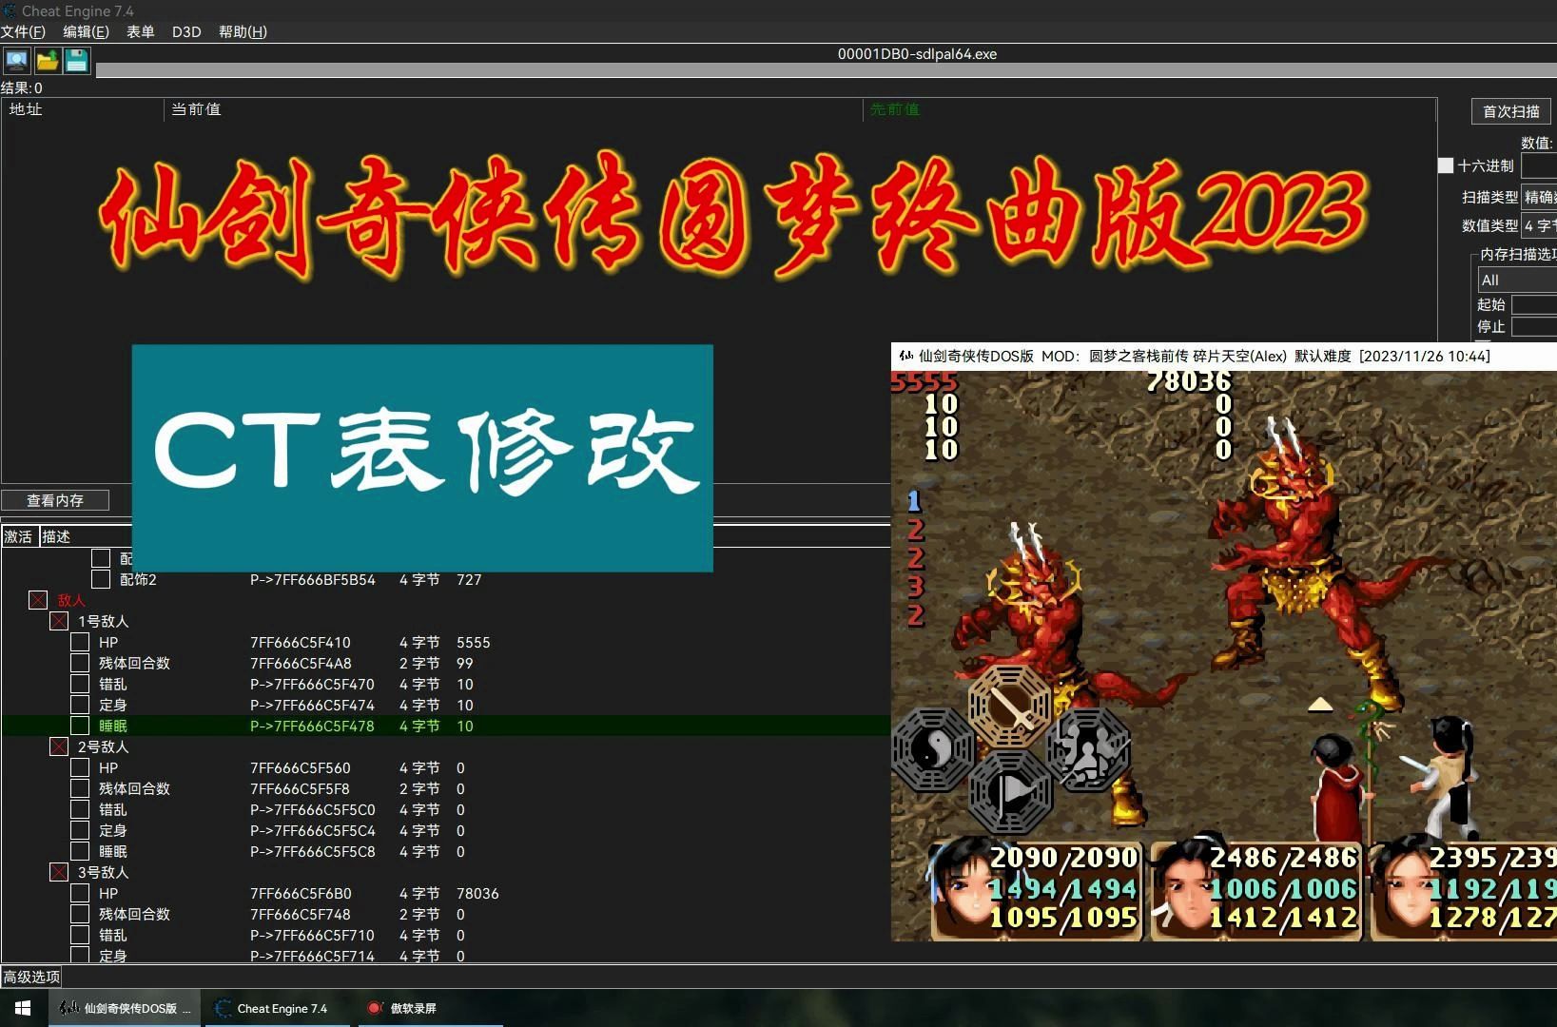This screenshot has width=1557, height=1027.
Task: Toggle 1号敌人 残体回合数 checkbox
Action: (x=80, y=663)
